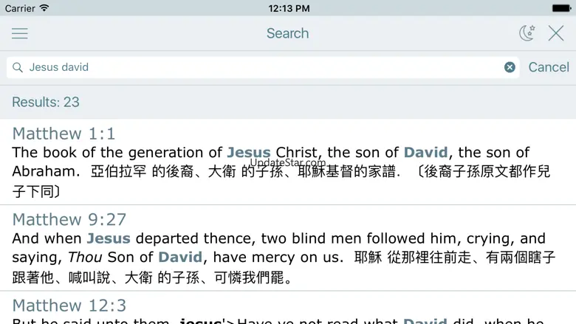Click the magnifying glass in the search field

(x=18, y=67)
